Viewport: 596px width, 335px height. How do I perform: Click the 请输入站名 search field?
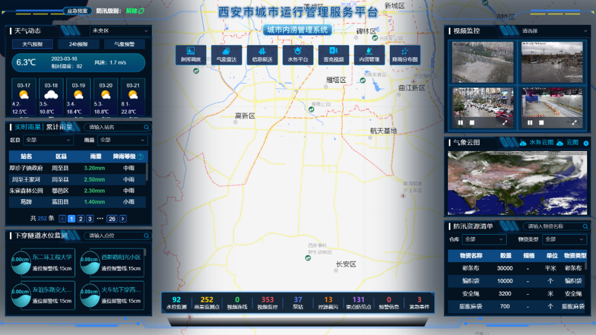pyautogui.click(x=117, y=127)
